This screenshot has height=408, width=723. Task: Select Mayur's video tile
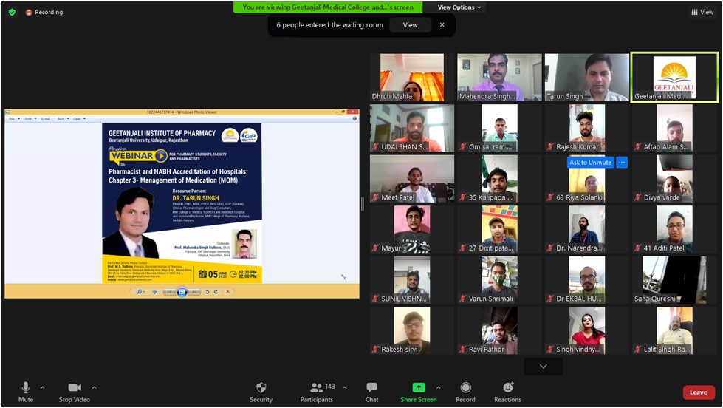[x=412, y=229]
